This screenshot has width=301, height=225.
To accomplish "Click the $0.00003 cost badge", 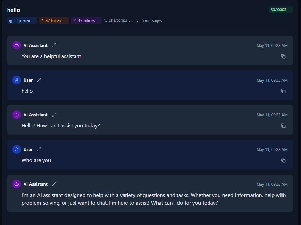I will [280, 9].
